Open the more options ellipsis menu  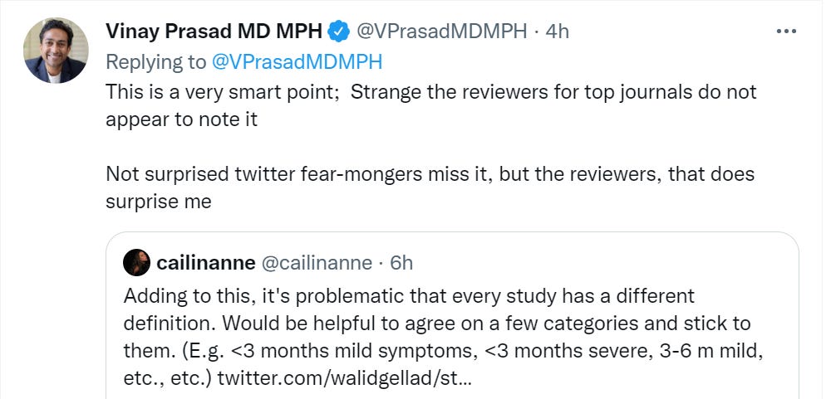[785, 32]
